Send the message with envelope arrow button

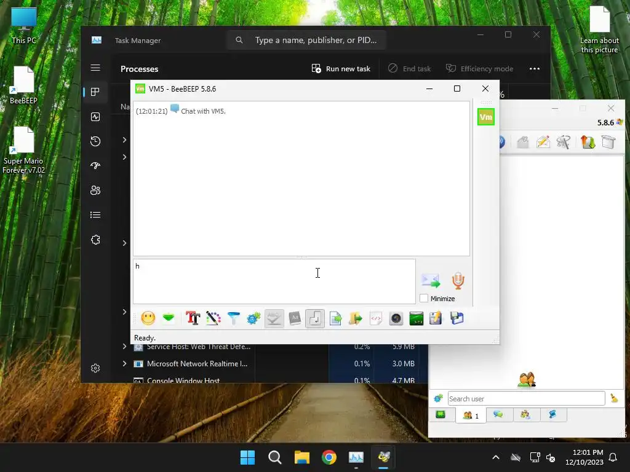click(430, 280)
